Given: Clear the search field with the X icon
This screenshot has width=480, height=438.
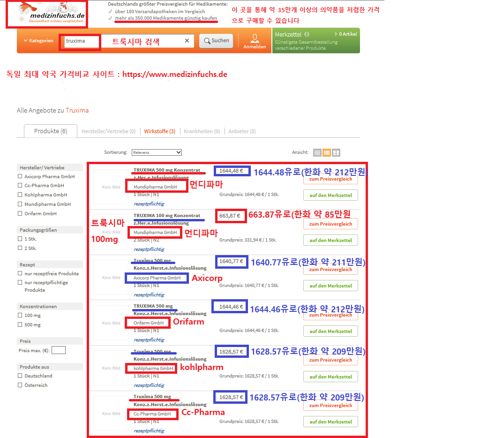Looking at the screenshot, I should [x=187, y=41].
